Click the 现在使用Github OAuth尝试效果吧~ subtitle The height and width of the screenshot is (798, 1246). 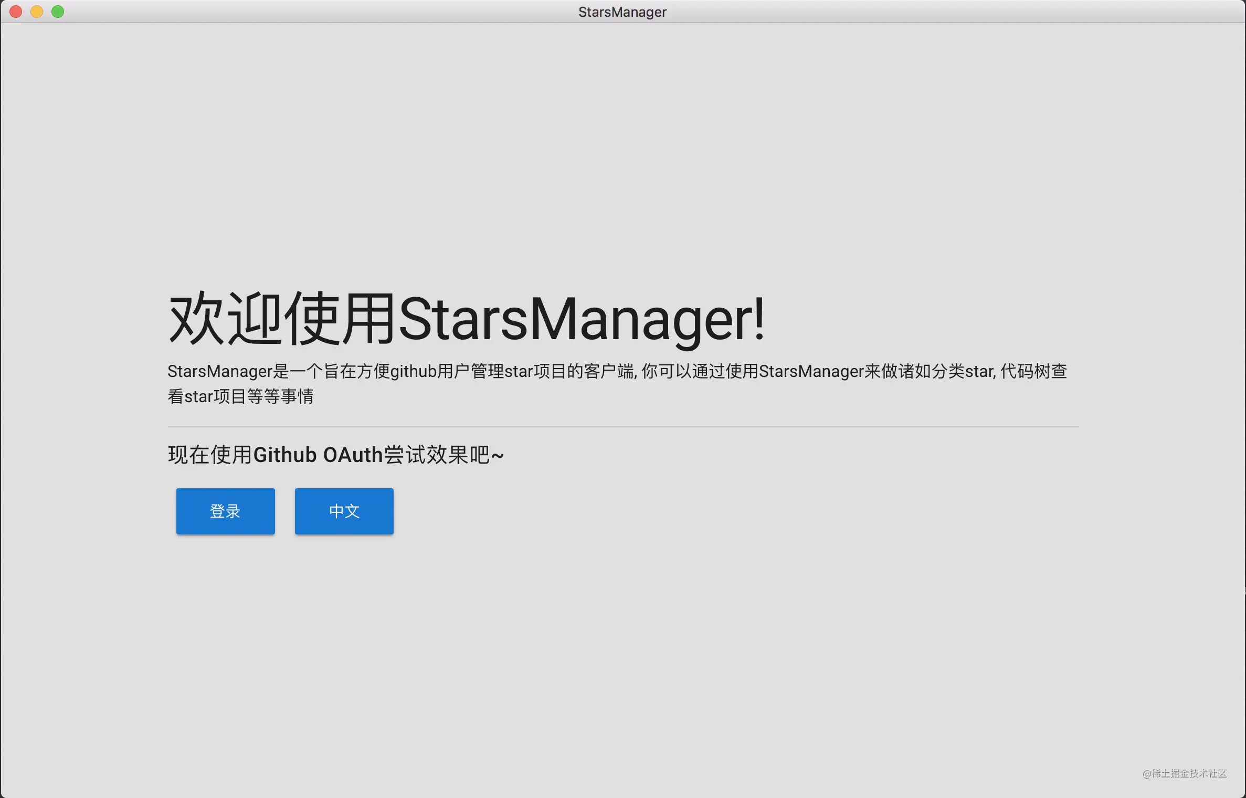coord(336,455)
